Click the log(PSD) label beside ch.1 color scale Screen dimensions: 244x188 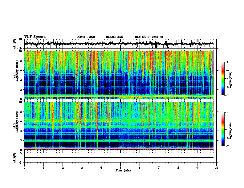[x=231, y=80]
